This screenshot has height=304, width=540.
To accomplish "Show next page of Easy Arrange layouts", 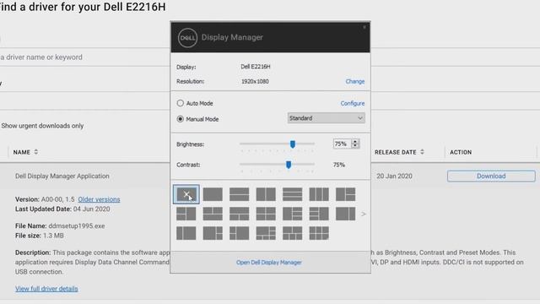I will point(364,214).
